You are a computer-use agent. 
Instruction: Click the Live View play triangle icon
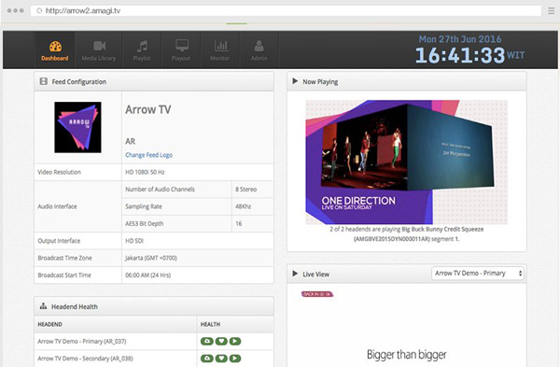295,274
